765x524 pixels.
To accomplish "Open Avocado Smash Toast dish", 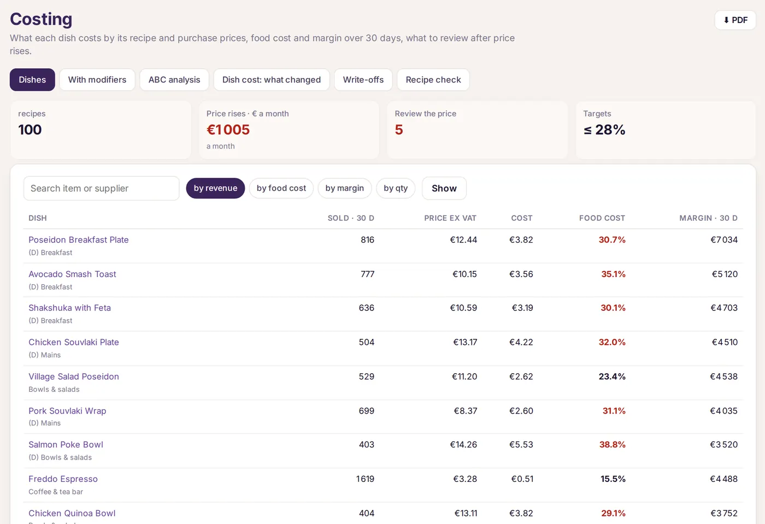I will 72,274.
